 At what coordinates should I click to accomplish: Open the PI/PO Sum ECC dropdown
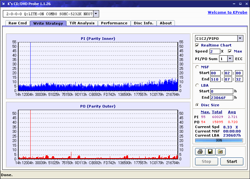230,59
